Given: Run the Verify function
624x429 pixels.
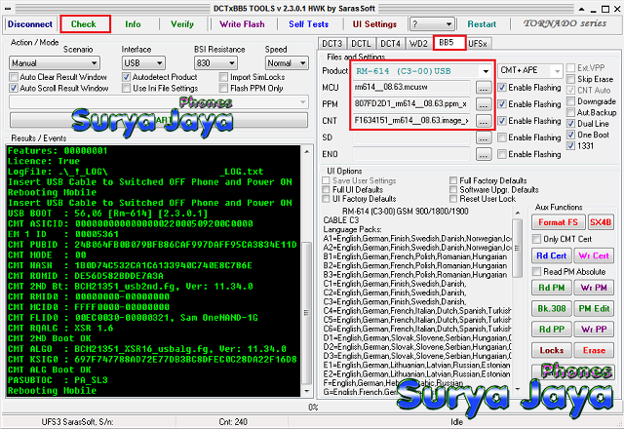Looking at the screenshot, I should [x=182, y=24].
